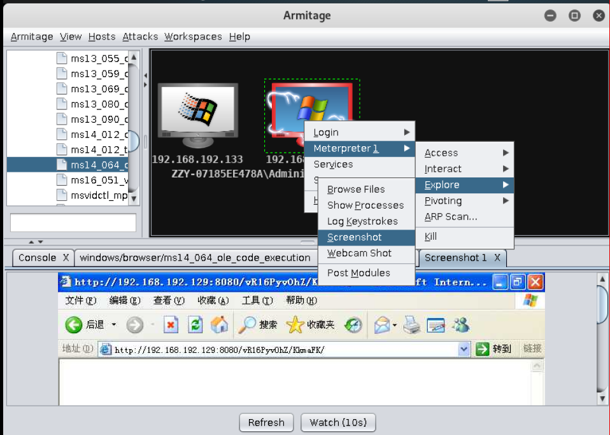
Task: Click the IE messenger people icon
Action: [461, 325]
